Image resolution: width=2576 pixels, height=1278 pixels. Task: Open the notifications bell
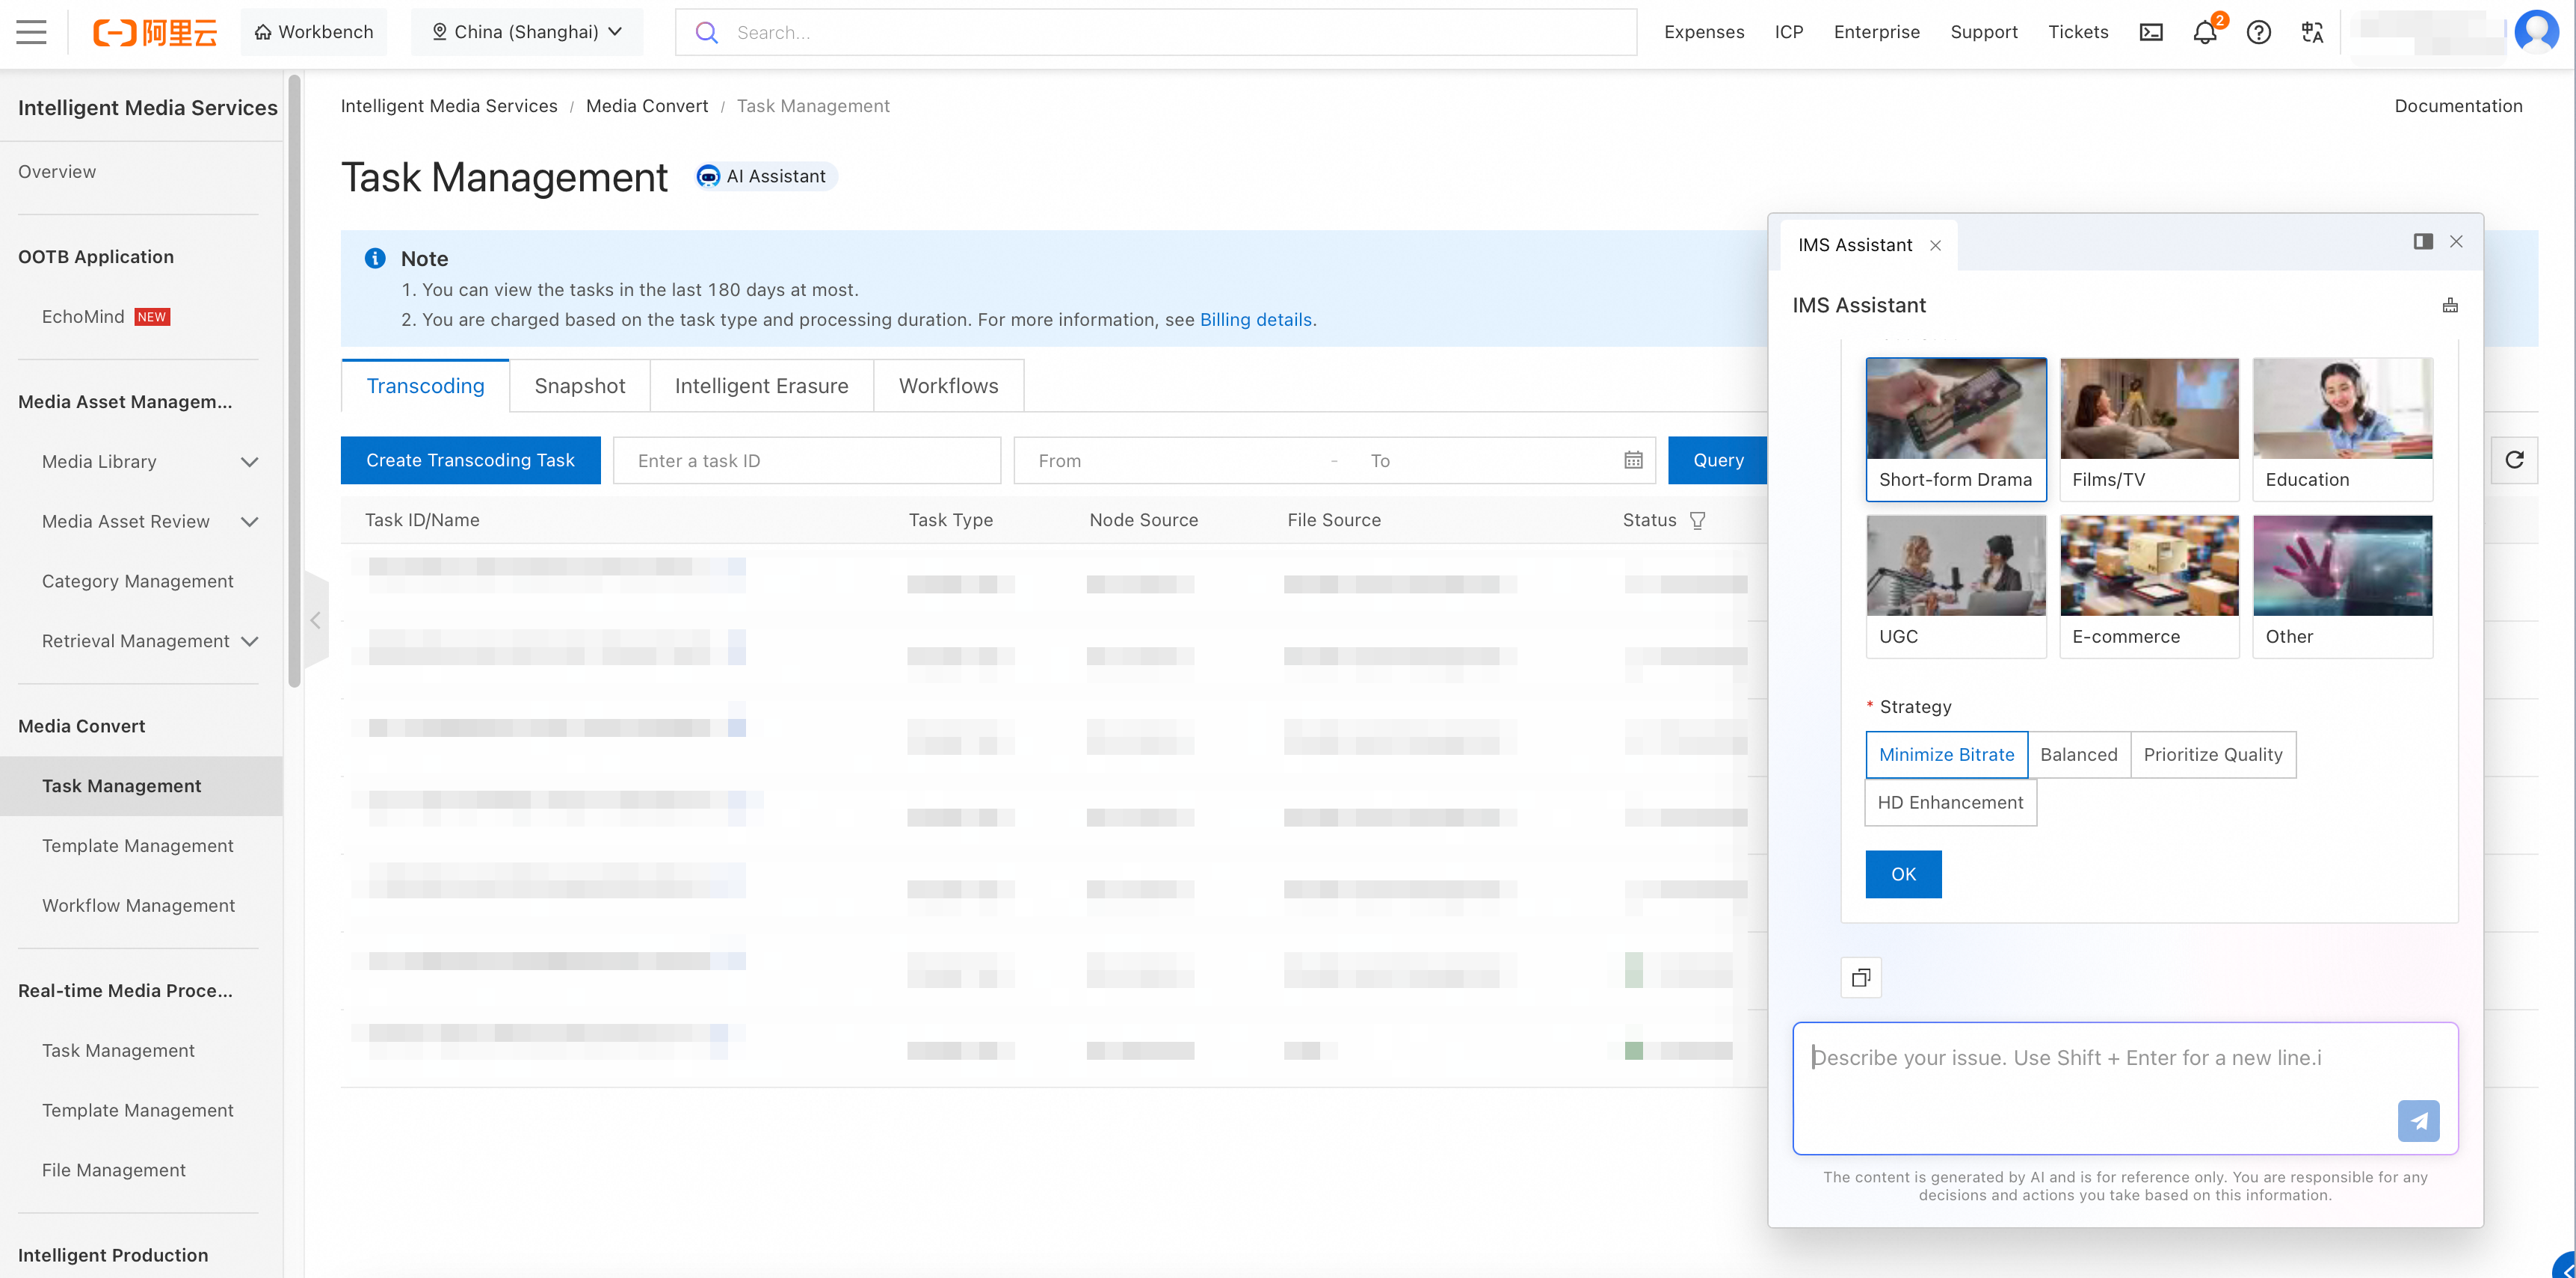pyautogui.click(x=2205, y=32)
